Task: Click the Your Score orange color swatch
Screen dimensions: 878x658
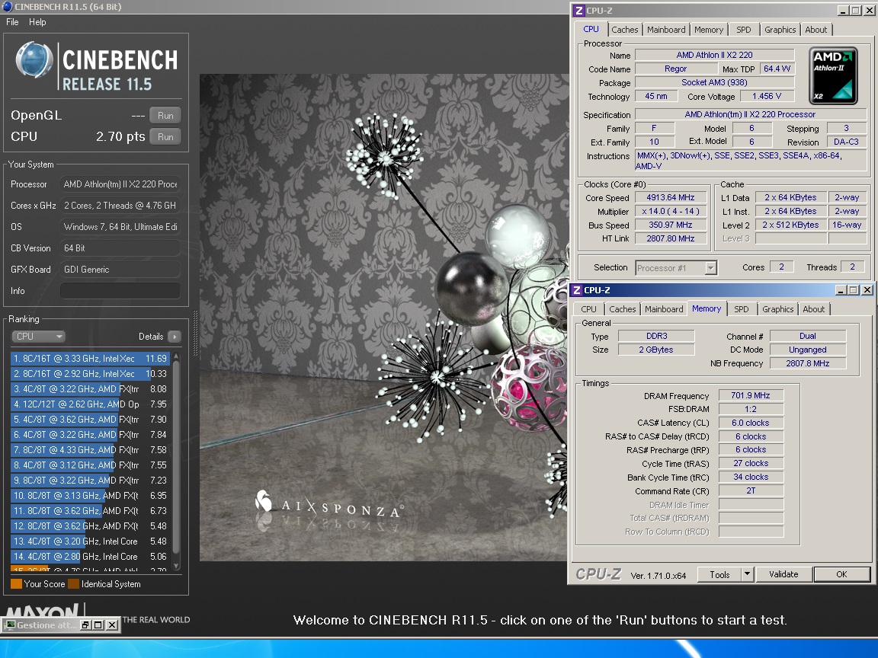Action: tap(16, 583)
